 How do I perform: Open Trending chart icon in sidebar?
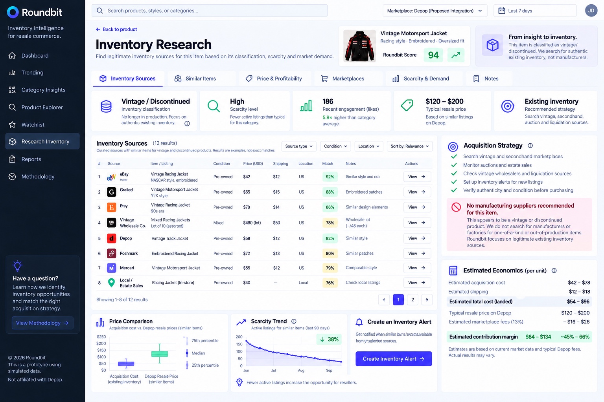click(12, 73)
